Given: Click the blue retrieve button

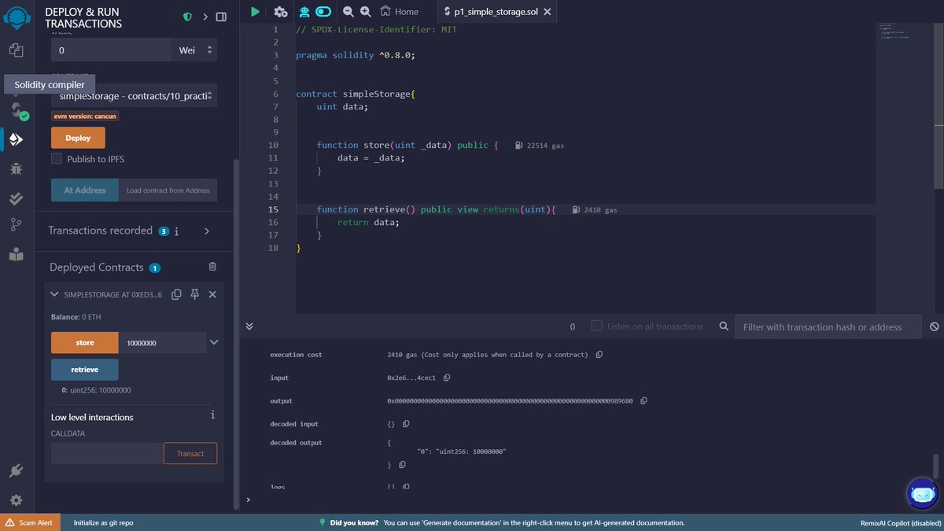Looking at the screenshot, I should coord(85,370).
